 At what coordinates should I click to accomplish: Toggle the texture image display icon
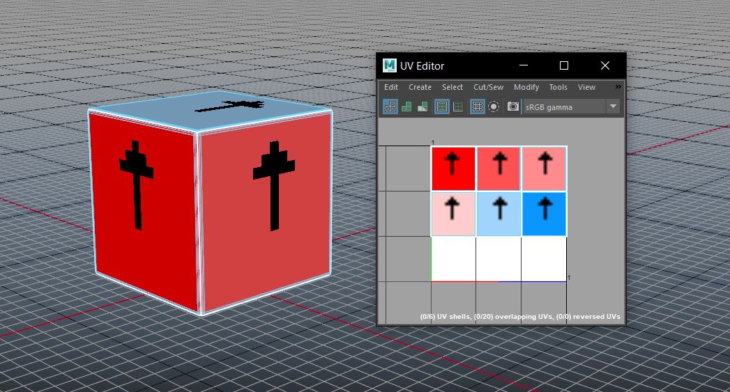[x=442, y=107]
